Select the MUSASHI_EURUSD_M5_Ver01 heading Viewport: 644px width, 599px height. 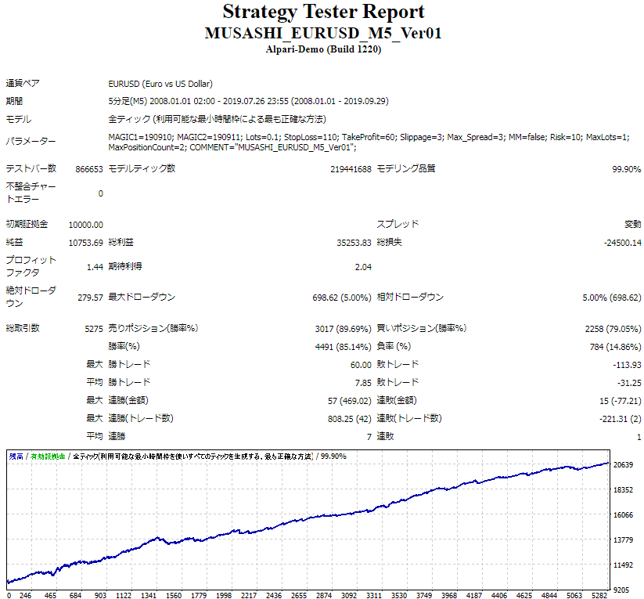[323, 33]
